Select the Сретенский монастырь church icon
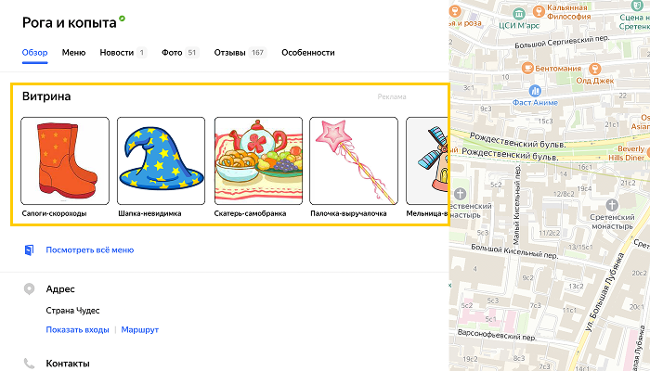Viewport: 650px width, 371px height. click(611, 203)
